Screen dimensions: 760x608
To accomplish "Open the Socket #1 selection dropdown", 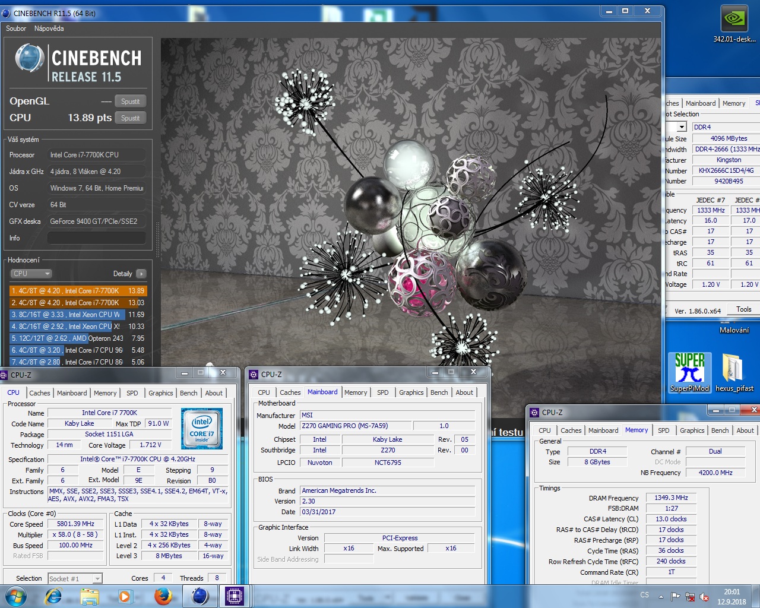I will (75, 578).
